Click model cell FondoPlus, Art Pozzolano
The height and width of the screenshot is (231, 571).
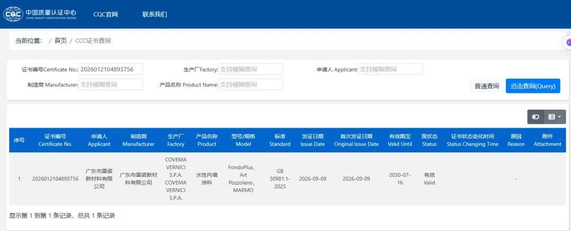click(243, 179)
